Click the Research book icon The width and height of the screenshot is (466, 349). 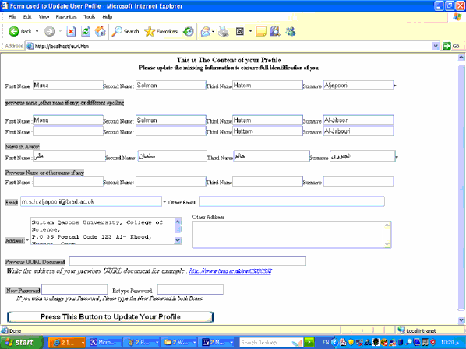tap(275, 31)
